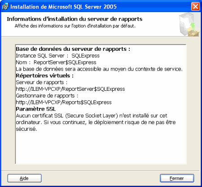Click the empty area of the information text box
Viewport: 202px width, 187px height.
click(101, 147)
